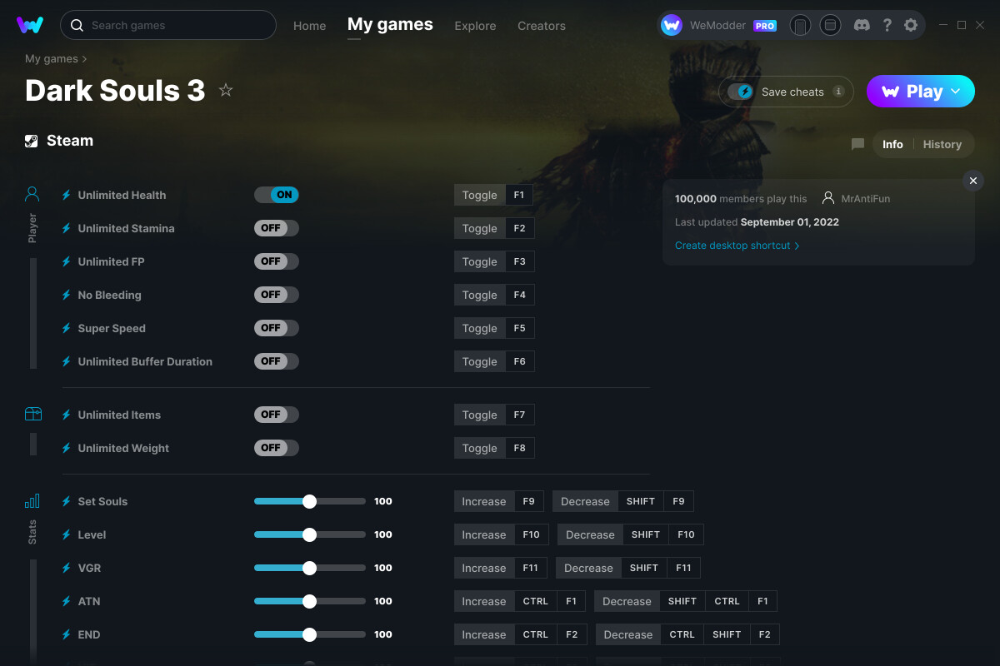Image resolution: width=1000 pixels, height=666 pixels.
Task: Select Explore in the navigation bar
Action: [x=475, y=26]
